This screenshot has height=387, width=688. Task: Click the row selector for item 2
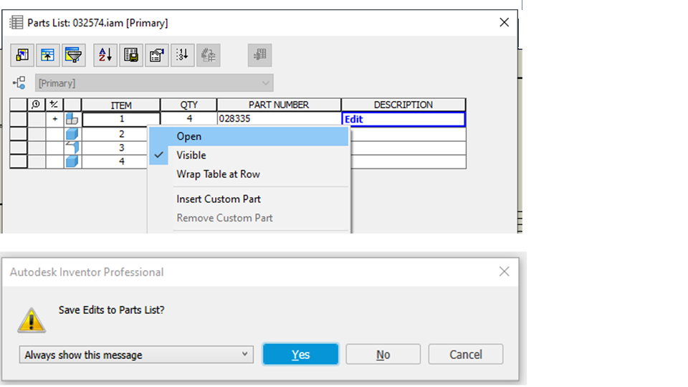tap(19, 134)
